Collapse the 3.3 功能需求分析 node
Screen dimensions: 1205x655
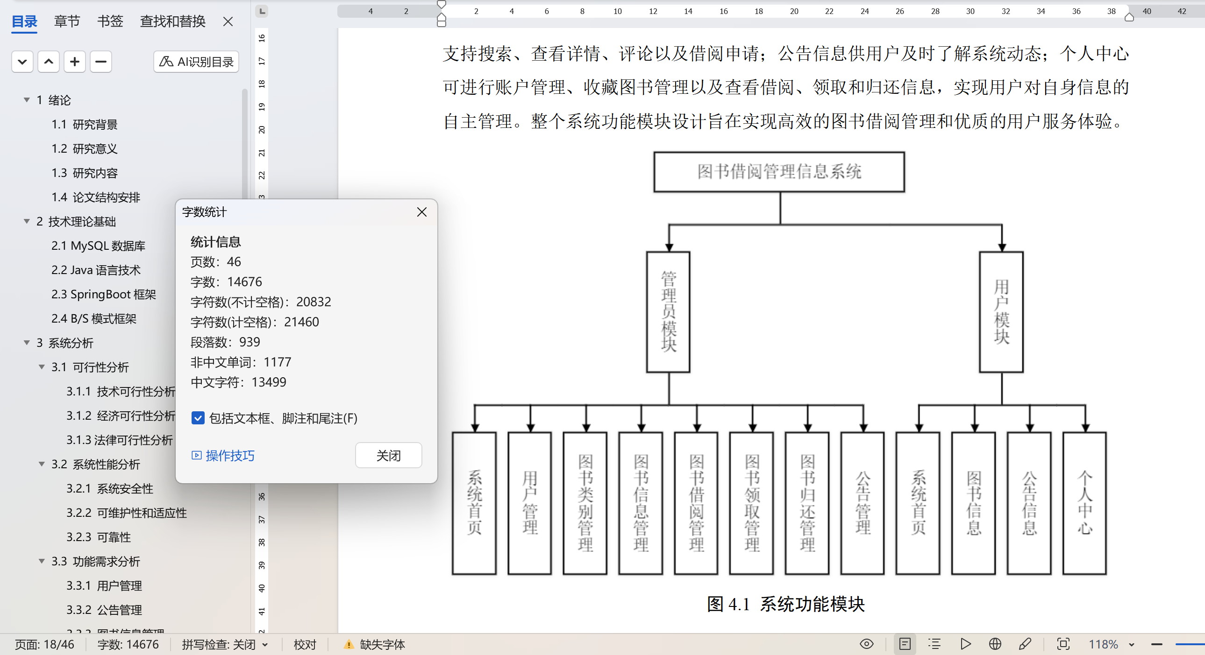point(42,561)
